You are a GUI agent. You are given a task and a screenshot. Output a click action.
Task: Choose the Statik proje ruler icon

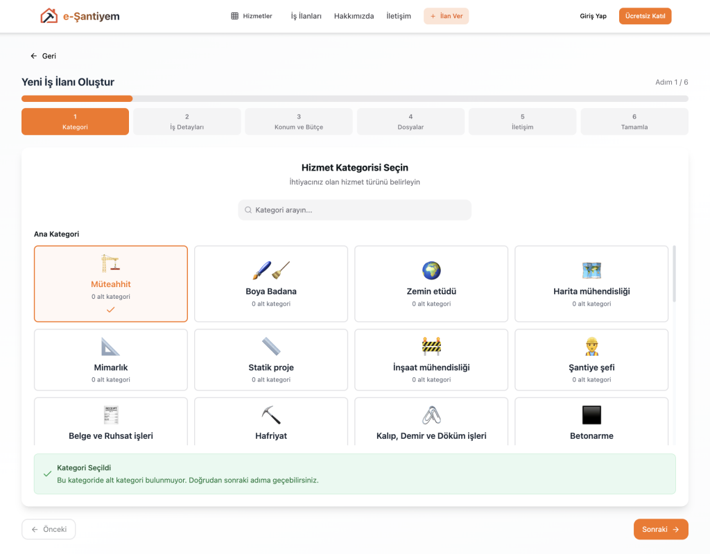click(270, 346)
